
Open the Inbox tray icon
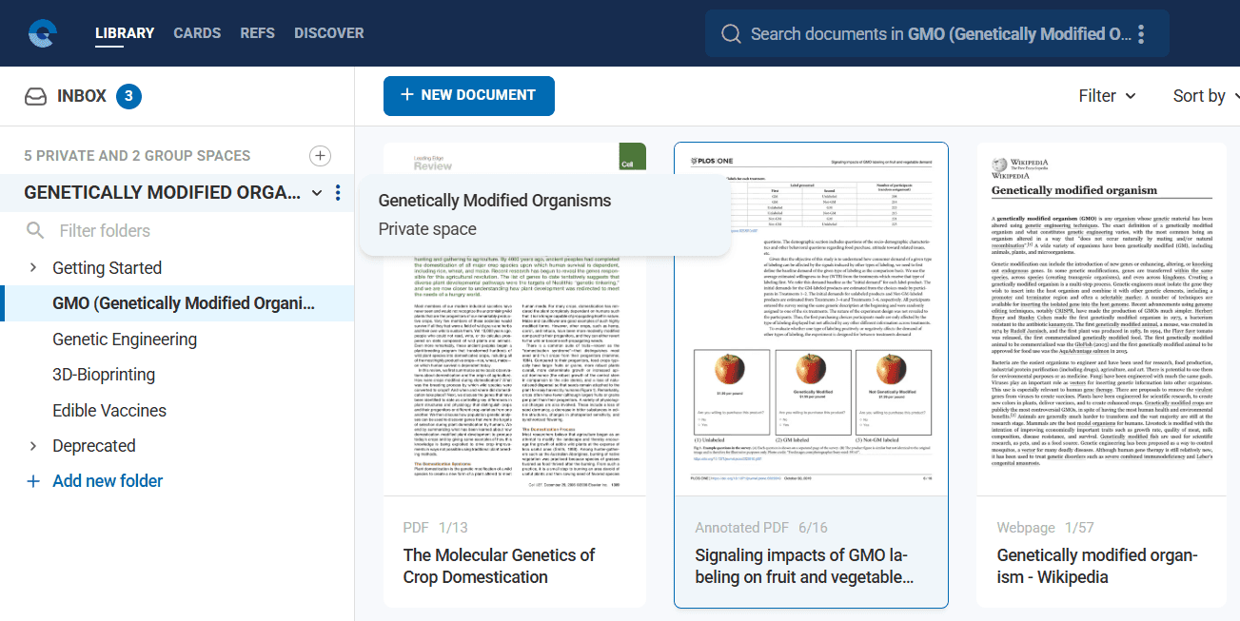point(36,96)
